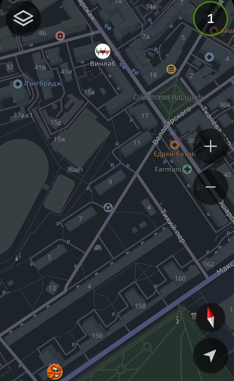Select the Винлаб wine shop marker
Image resolution: width=234 pixels, height=381 pixels.
[x=103, y=51]
